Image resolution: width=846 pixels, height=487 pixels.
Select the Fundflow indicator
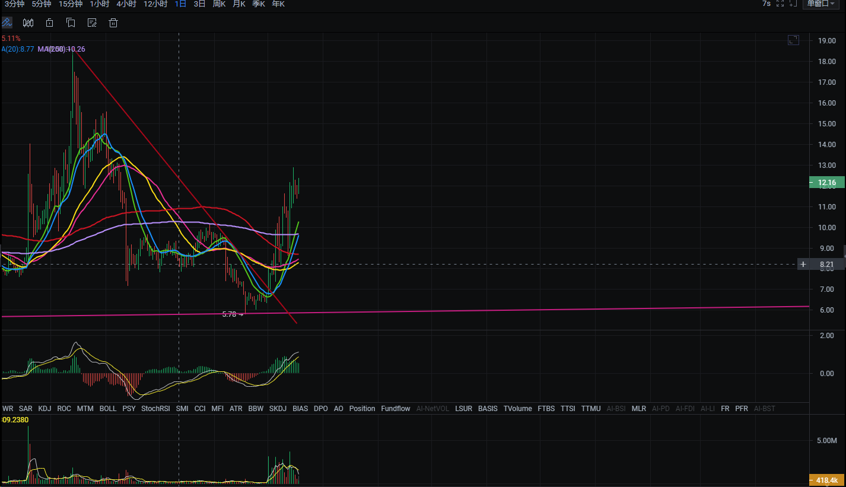tap(395, 409)
